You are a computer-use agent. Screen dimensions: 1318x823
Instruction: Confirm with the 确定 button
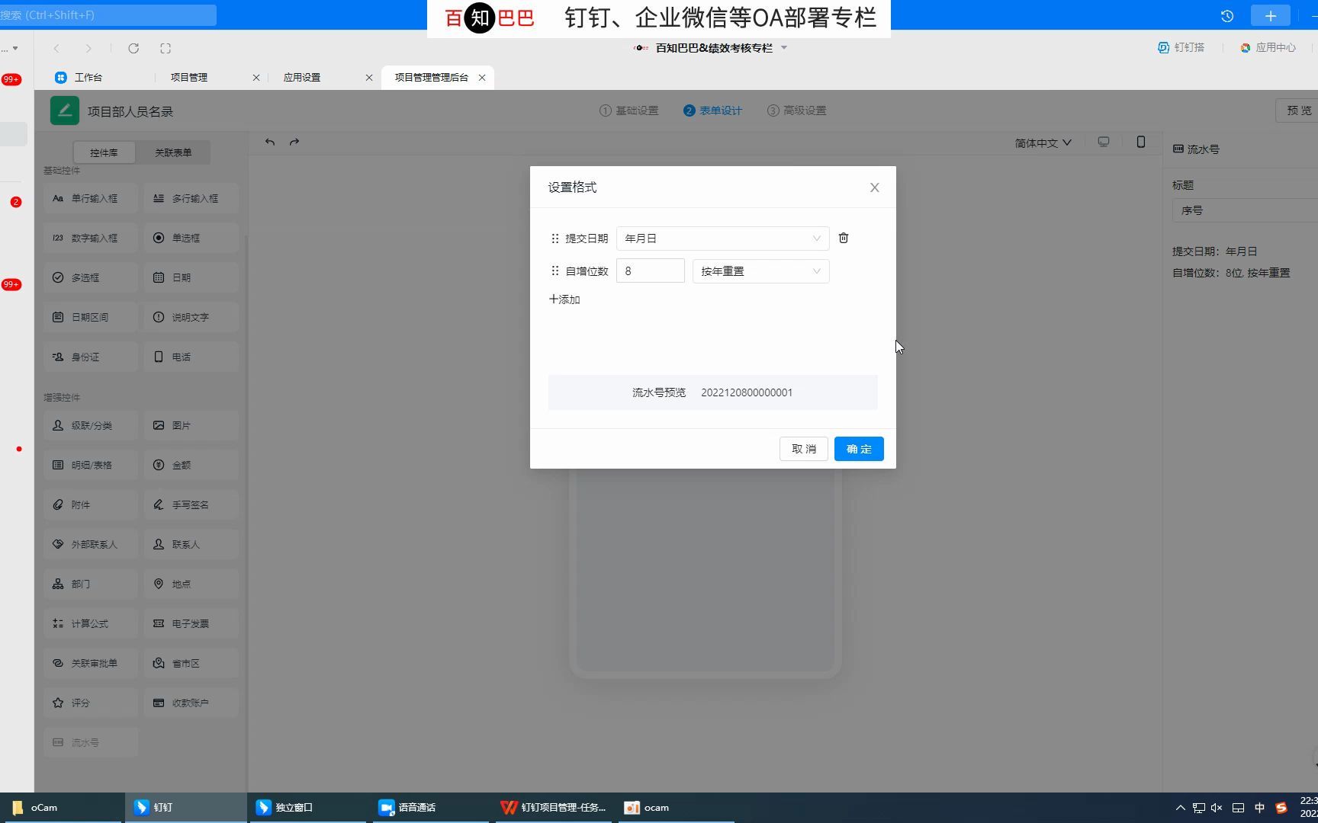point(859,449)
